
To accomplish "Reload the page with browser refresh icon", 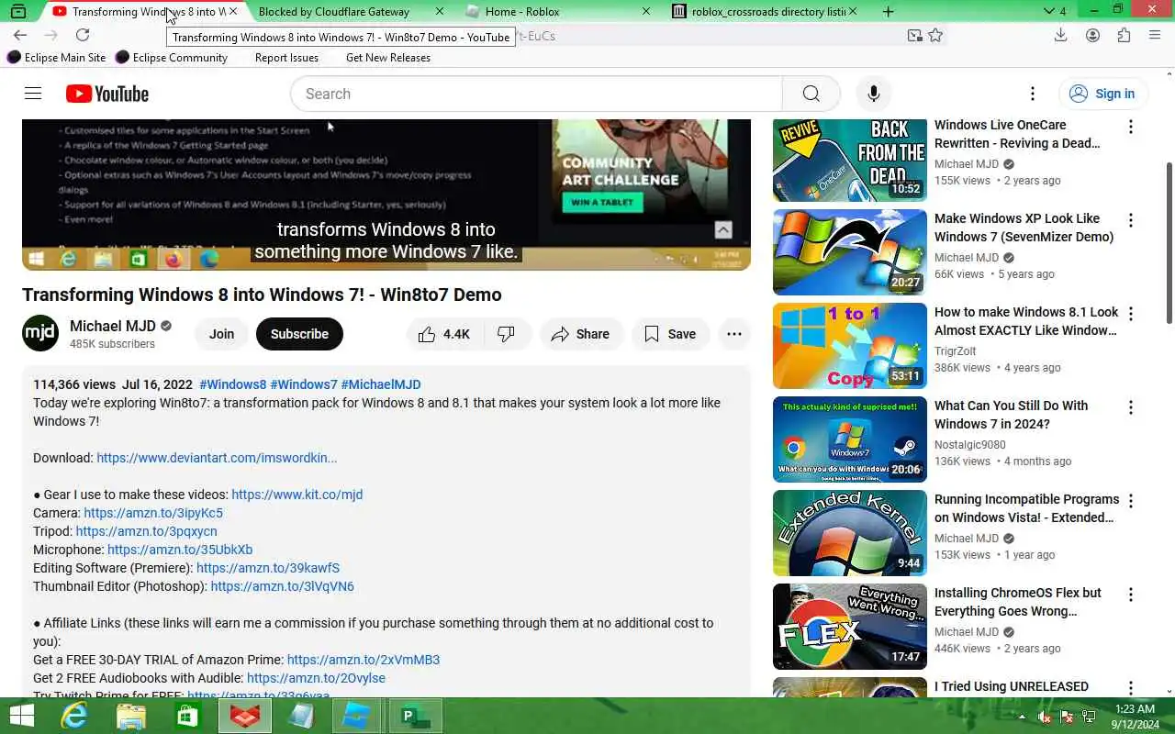I will (83, 35).
